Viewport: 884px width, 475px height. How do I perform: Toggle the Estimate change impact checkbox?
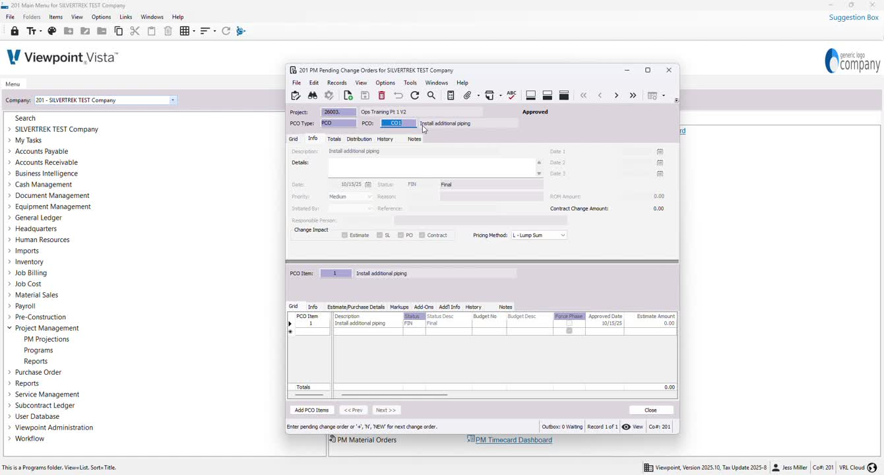point(344,236)
